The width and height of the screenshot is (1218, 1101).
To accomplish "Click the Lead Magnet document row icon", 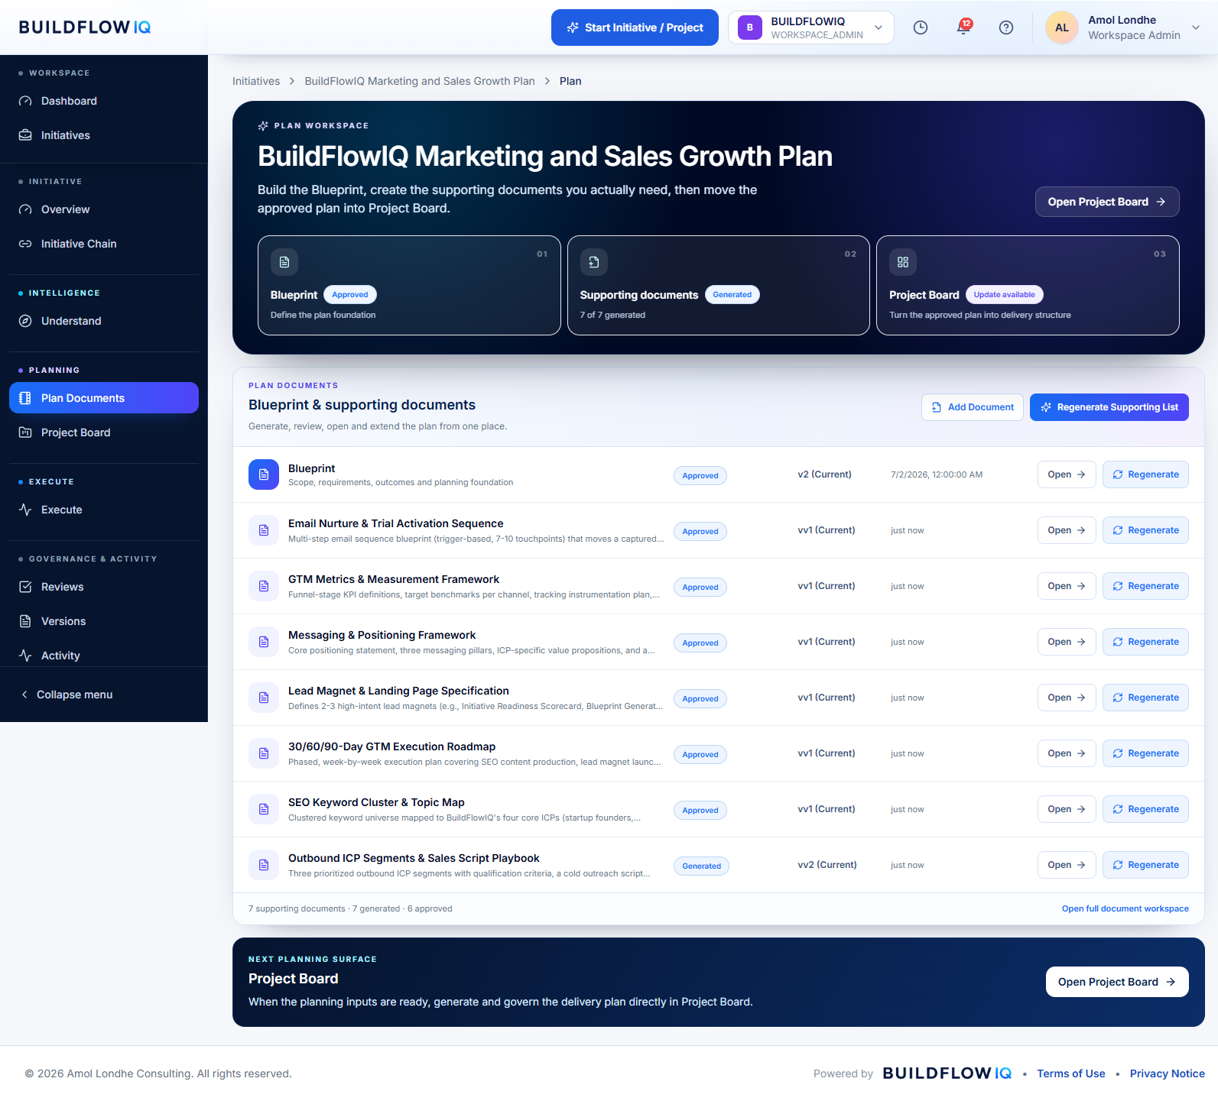I will 264,698.
